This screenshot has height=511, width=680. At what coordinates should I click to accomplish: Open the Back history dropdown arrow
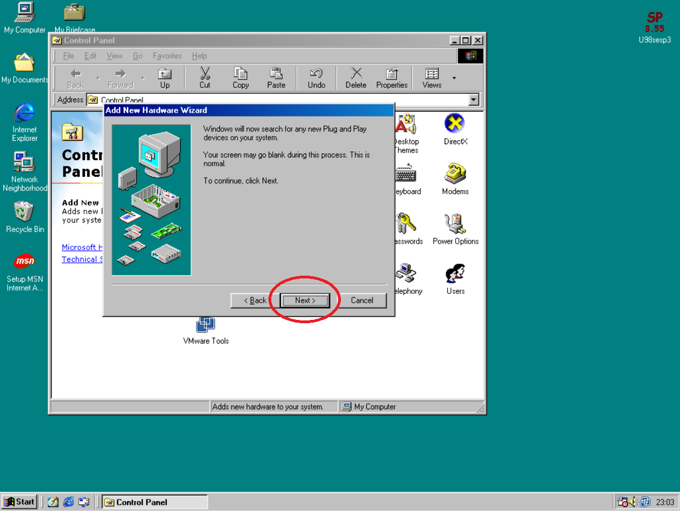pyautogui.click(x=98, y=78)
